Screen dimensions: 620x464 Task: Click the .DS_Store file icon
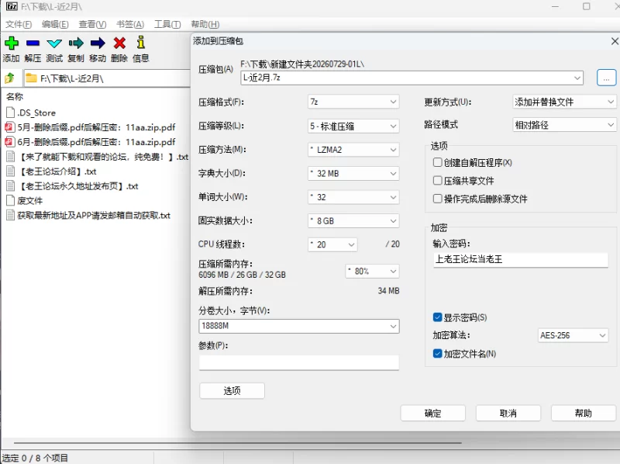coord(10,113)
